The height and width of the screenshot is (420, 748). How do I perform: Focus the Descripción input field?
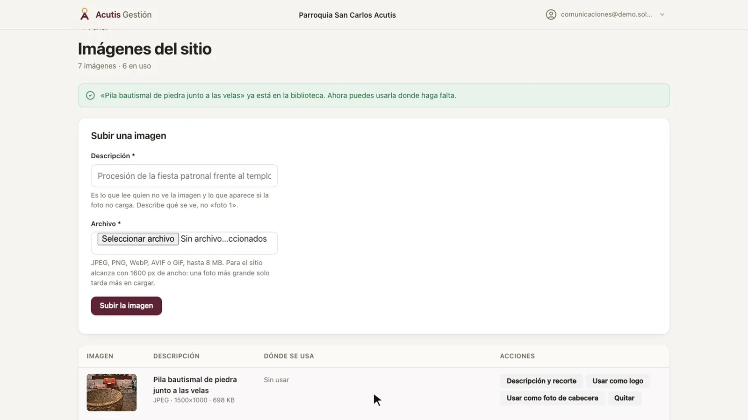184,176
